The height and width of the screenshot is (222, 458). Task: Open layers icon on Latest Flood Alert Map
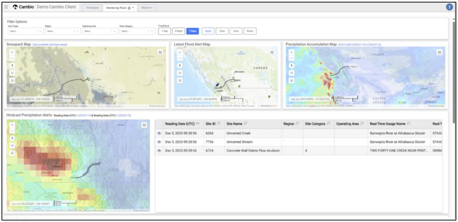pyautogui.click(x=180, y=73)
